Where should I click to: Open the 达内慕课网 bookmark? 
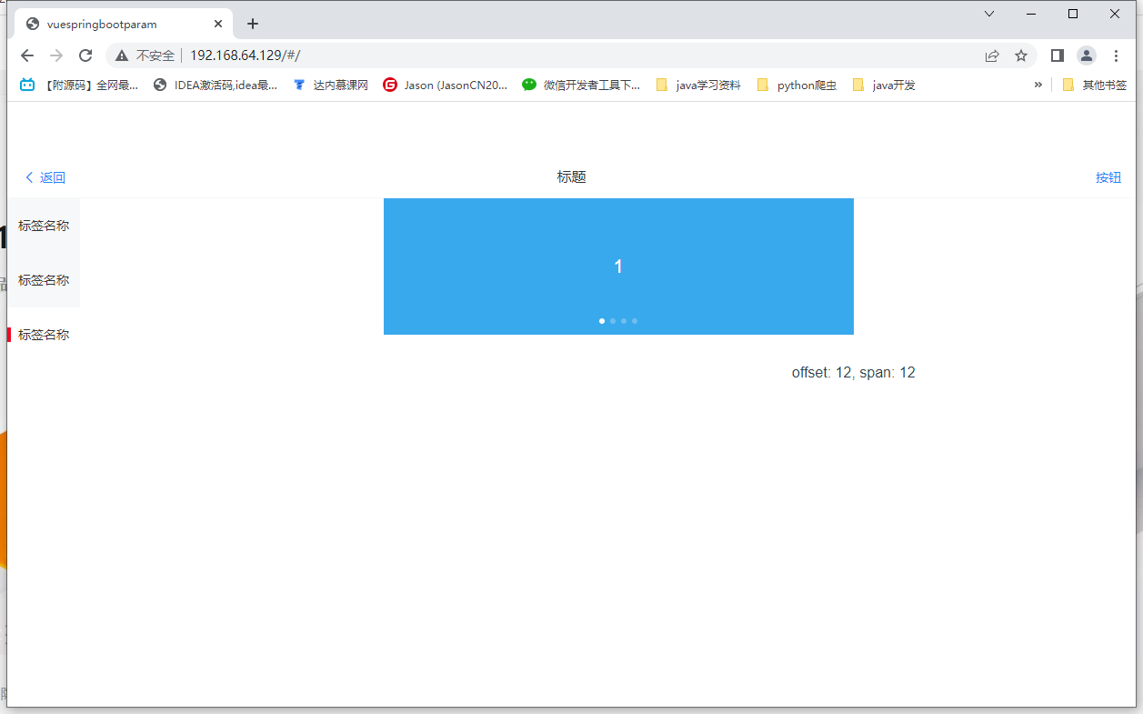click(x=330, y=85)
